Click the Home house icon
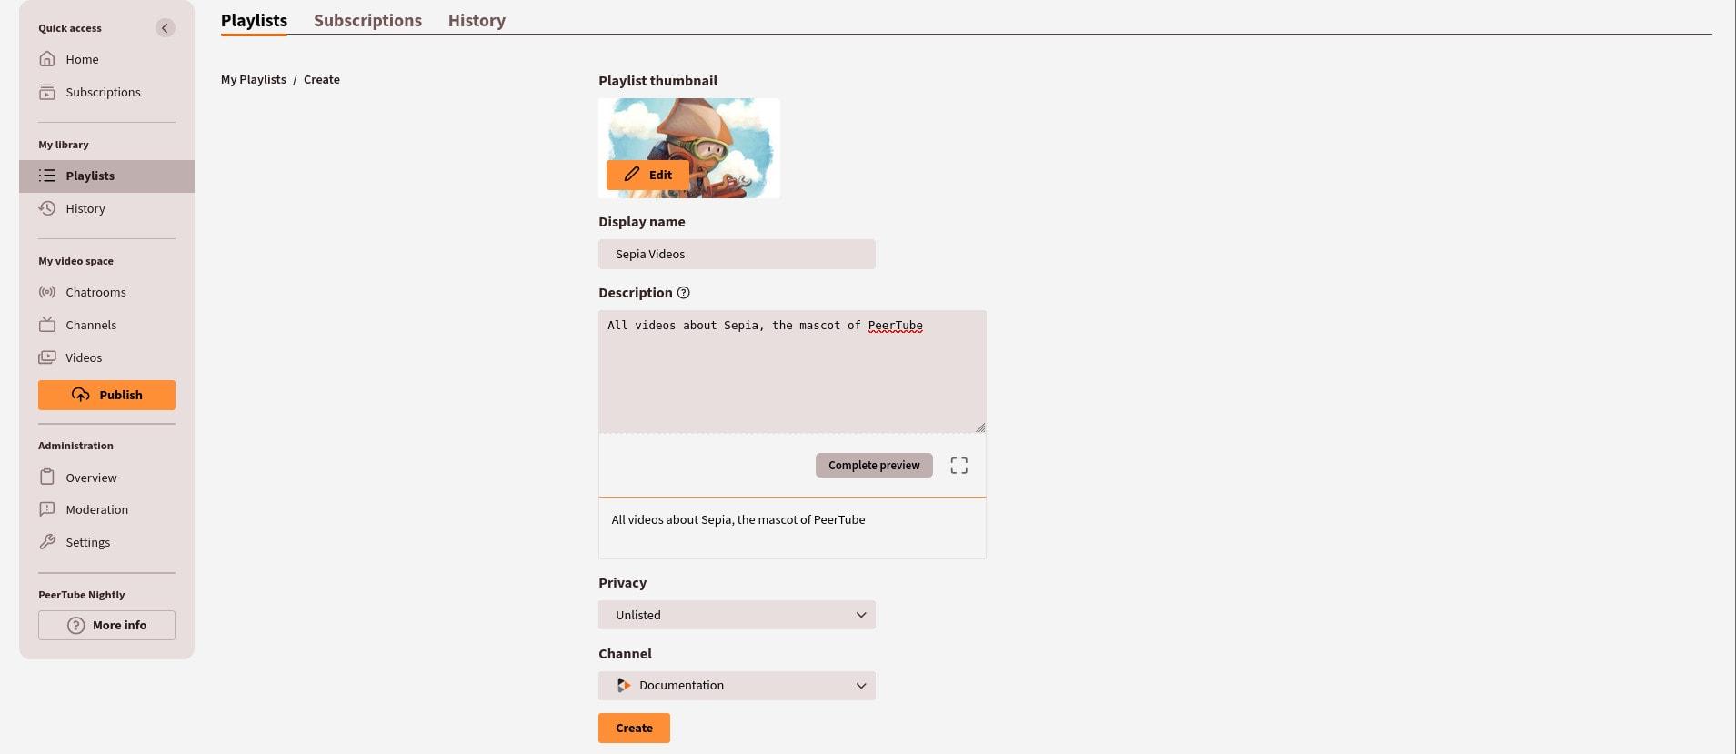 (x=47, y=59)
